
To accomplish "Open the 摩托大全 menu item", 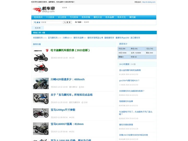I will click(98, 17).
